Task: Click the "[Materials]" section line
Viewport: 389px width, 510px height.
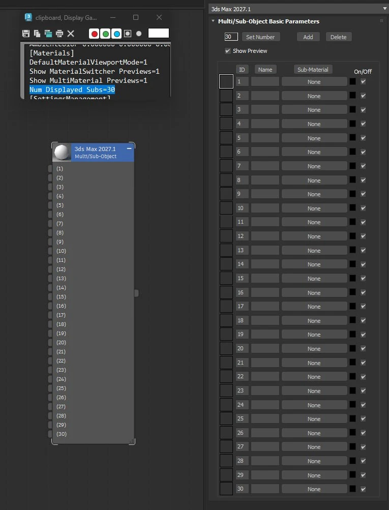Action: click(52, 53)
